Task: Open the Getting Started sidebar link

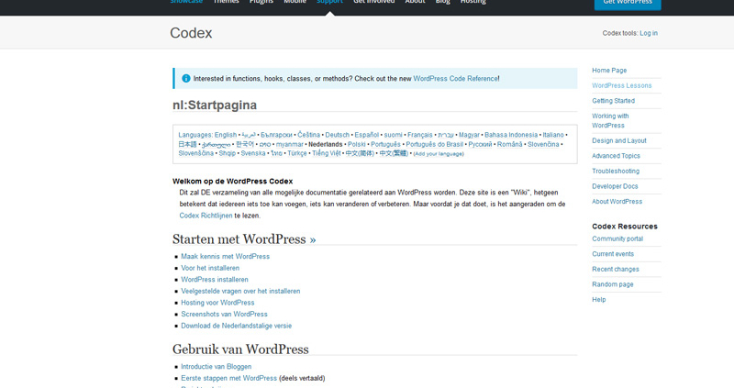Action: 613,101
